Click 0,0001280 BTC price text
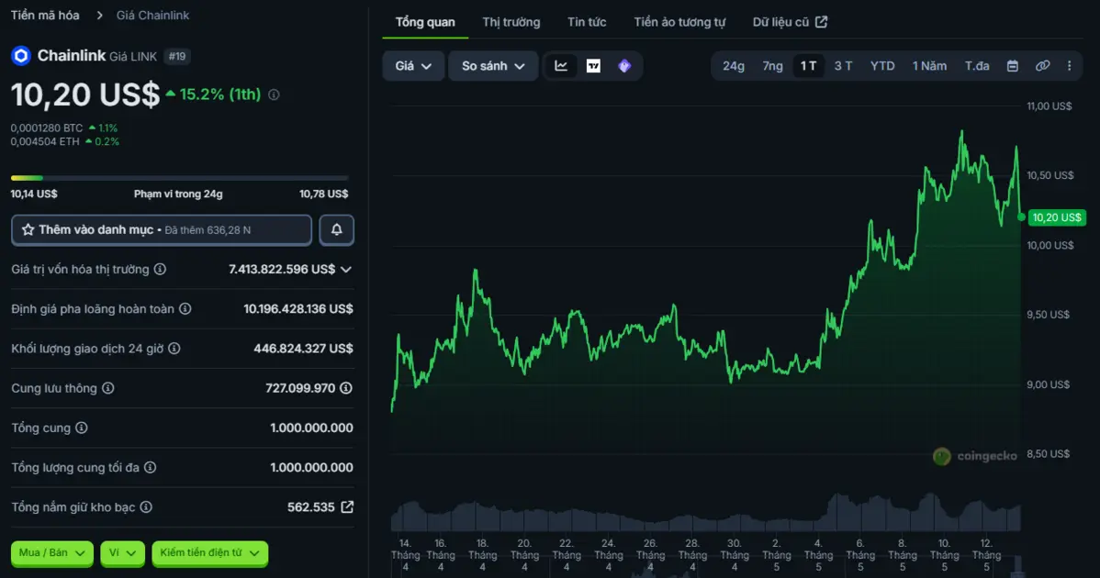1100x578 pixels. 46,128
